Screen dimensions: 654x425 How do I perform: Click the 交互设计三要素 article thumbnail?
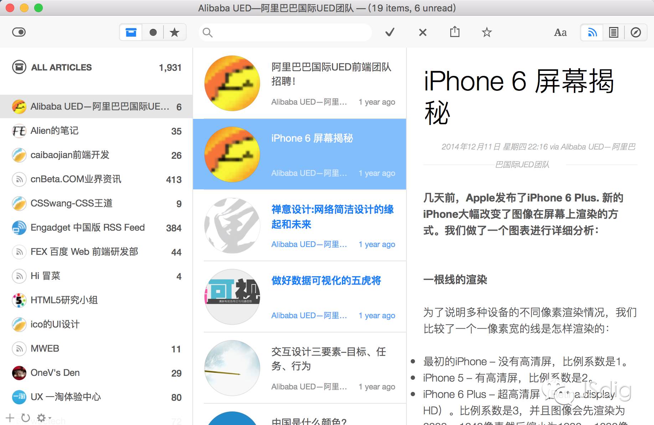[x=232, y=368]
